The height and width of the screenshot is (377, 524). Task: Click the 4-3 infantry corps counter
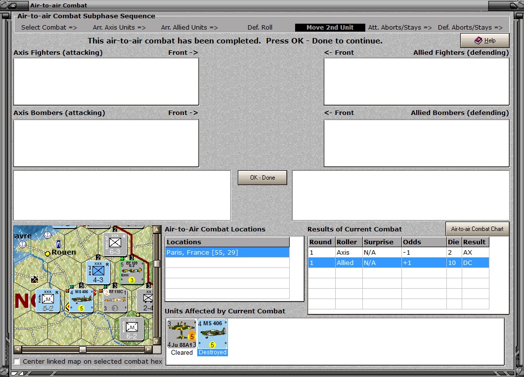click(x=98, y=272)
